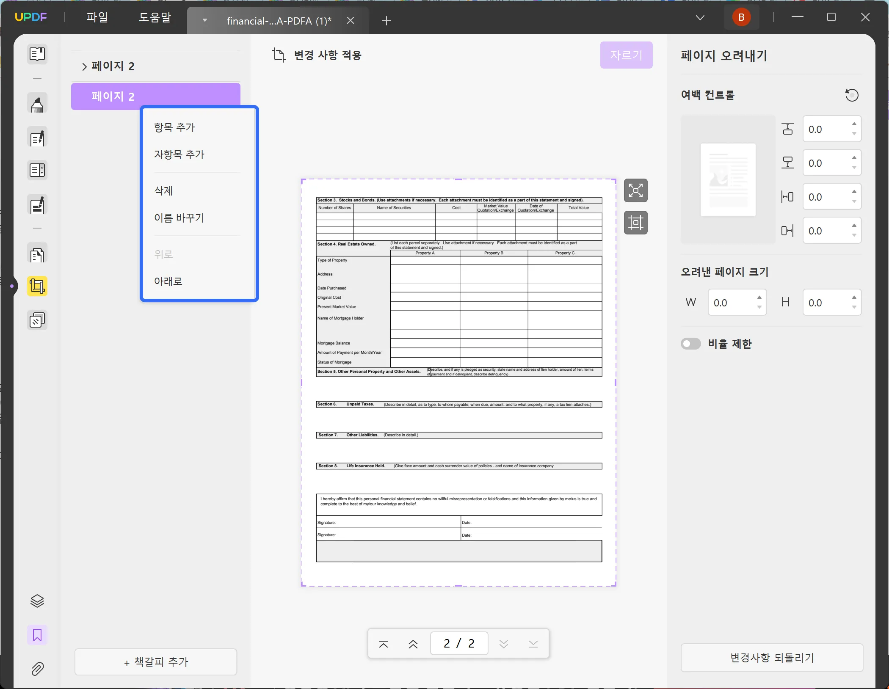Select the Comment highlighter tool icon

(x=37, y=103)
